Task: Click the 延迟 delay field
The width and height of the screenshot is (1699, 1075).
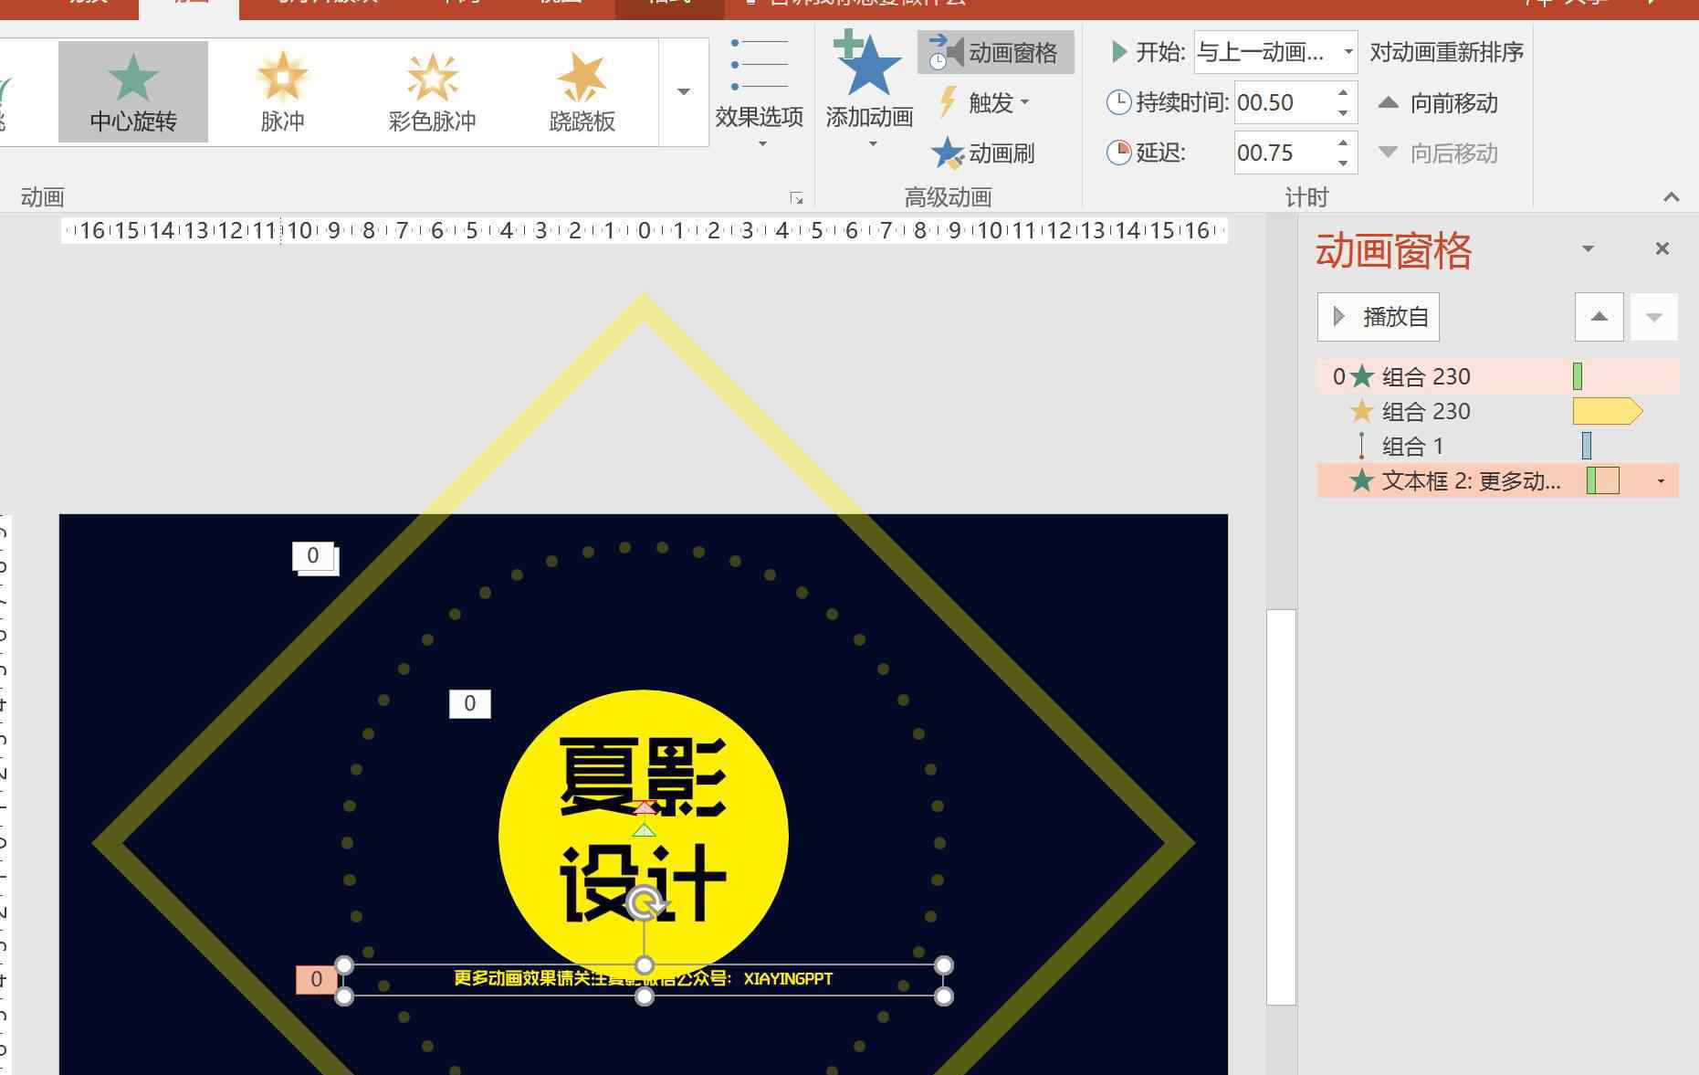Action: (x=1282, y=153)
